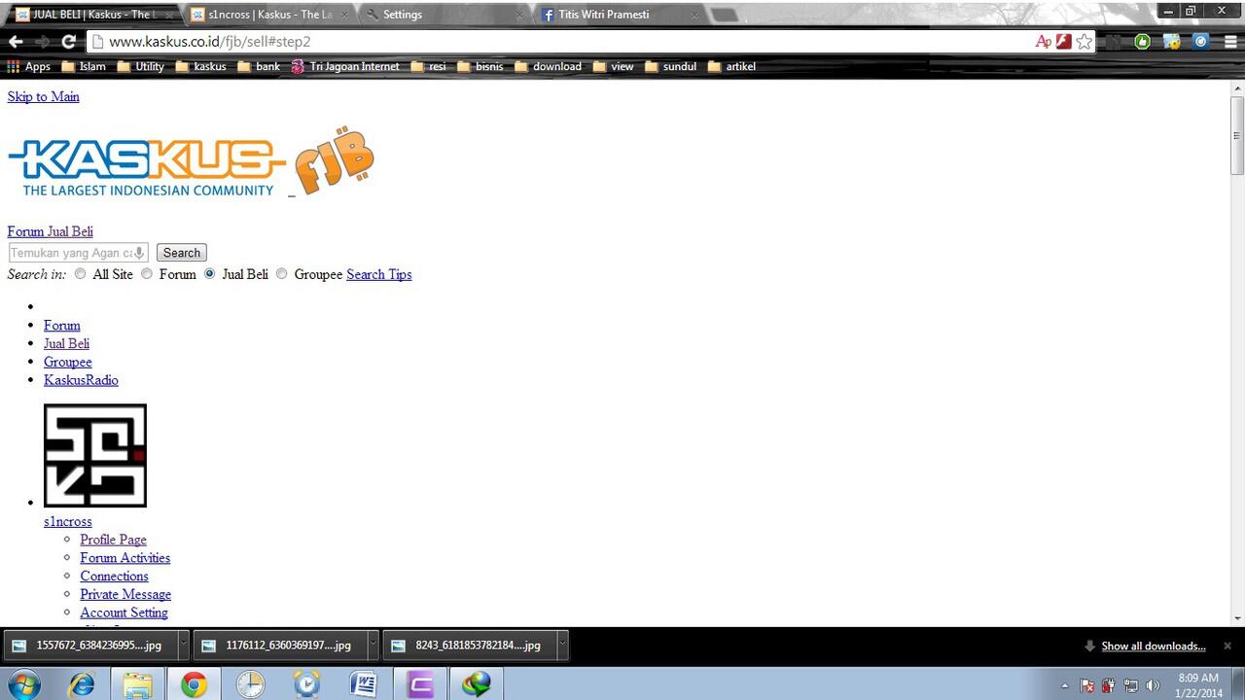Click the power plug tray icon
The width and height of the screenshot is (1245, 700).
pos(1109,685)
